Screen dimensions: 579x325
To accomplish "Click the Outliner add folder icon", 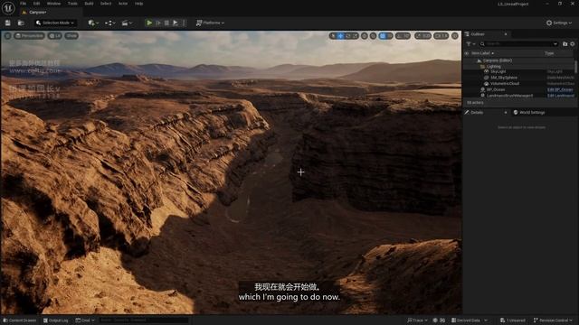I will 565,44.
